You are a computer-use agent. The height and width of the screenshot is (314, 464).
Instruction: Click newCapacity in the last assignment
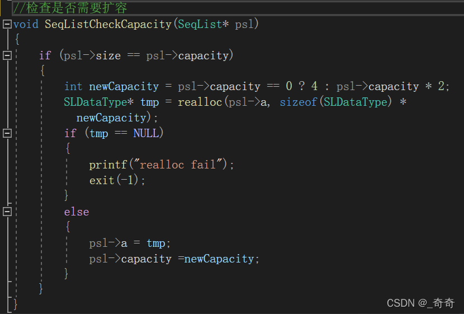click(219, 259)
